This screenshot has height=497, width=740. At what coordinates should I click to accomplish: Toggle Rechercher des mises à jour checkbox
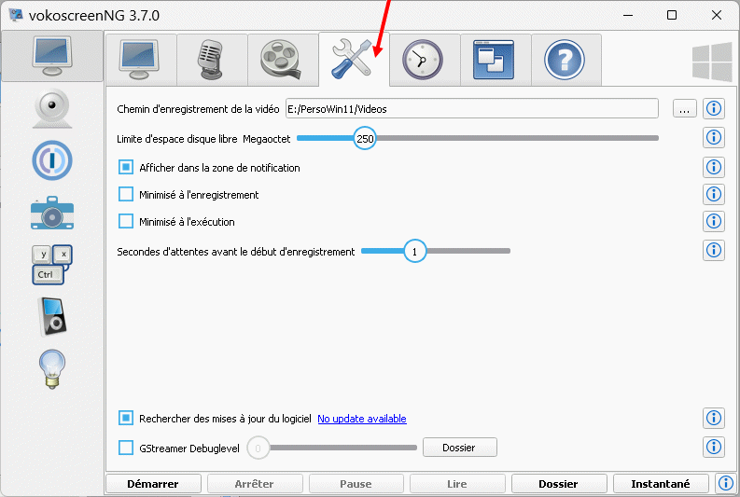(126, 418)
